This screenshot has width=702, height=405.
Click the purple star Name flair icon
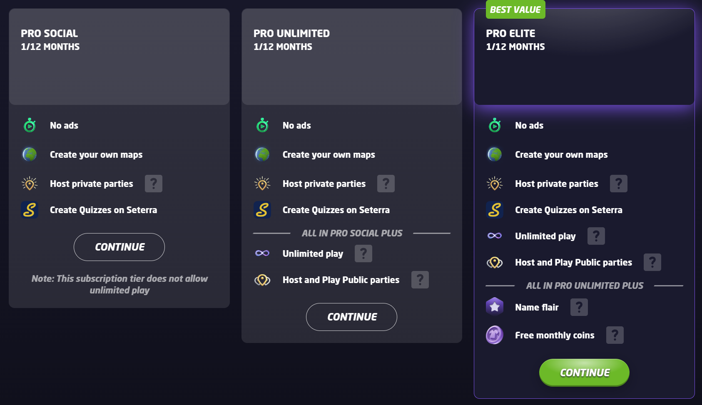click(495, 307)
